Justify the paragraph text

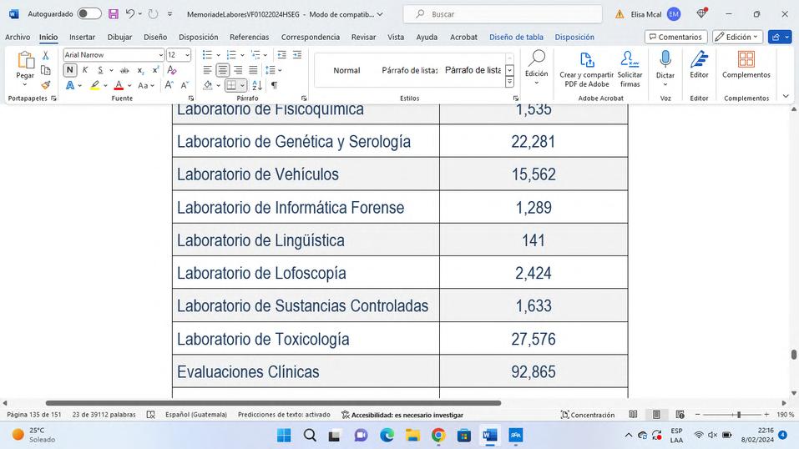click(x=253, y=70)
